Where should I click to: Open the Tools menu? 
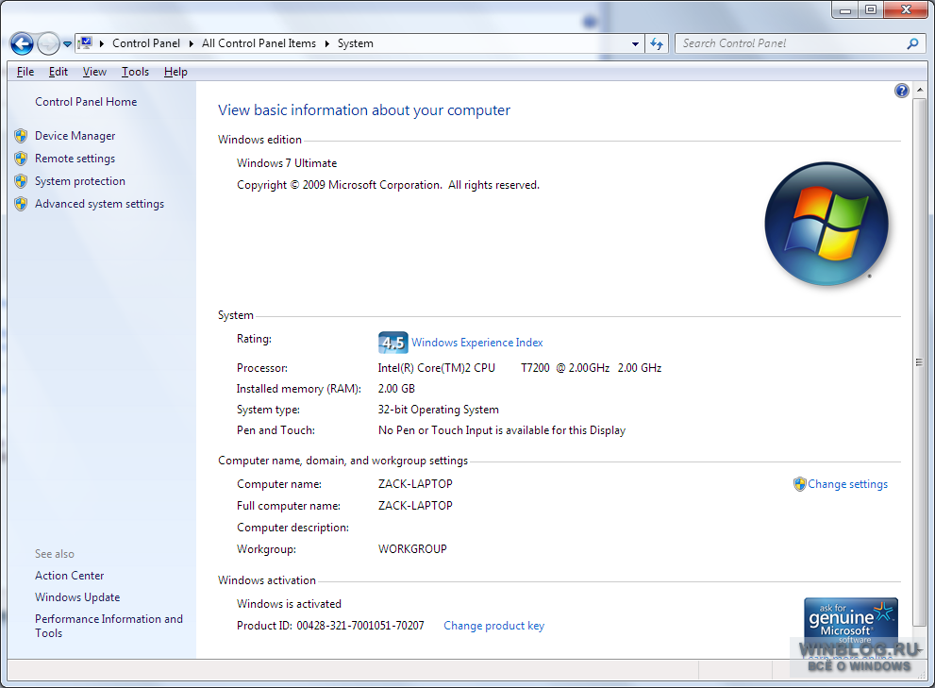tap(135, 72)
